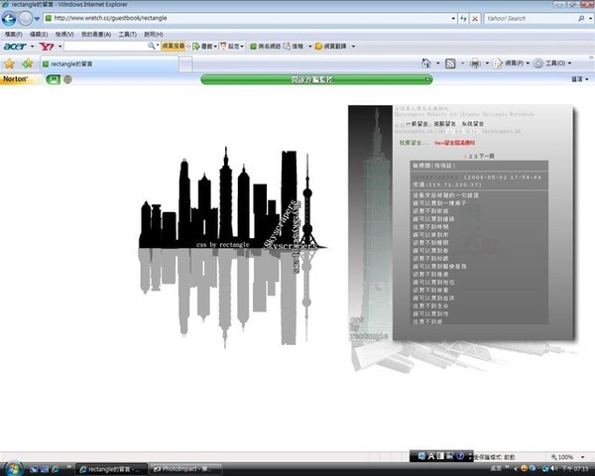Expand the Yahoo Y! logo dropdown arrow
The image size is (595, 476).
pyautogui.click(x=59, y=47)
